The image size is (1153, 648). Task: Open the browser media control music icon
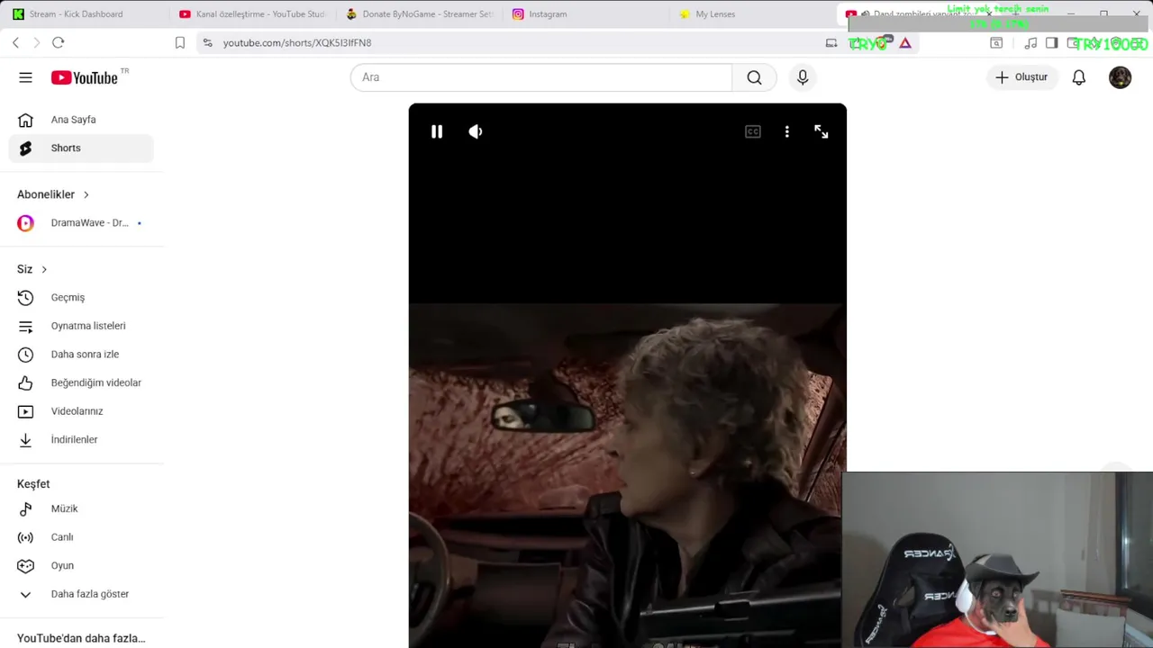coord(1030,42)
